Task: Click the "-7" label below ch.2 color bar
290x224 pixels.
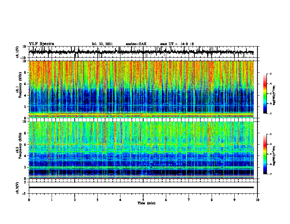Action: click(x=270, y=174)
